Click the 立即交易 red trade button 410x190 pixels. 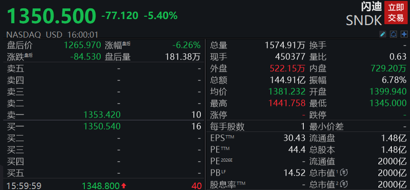click(x=396, y=13)
